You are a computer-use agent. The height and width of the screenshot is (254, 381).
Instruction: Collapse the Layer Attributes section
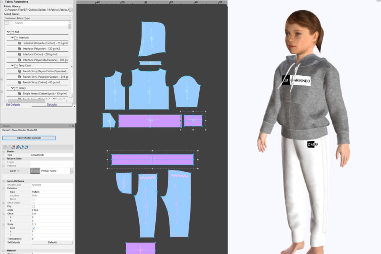click(3, 181)
